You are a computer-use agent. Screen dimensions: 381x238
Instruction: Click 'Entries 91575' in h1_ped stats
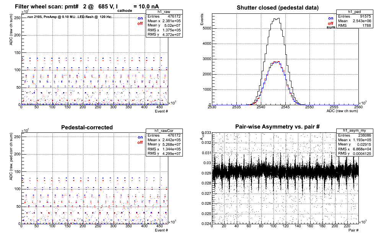(355, 16)
